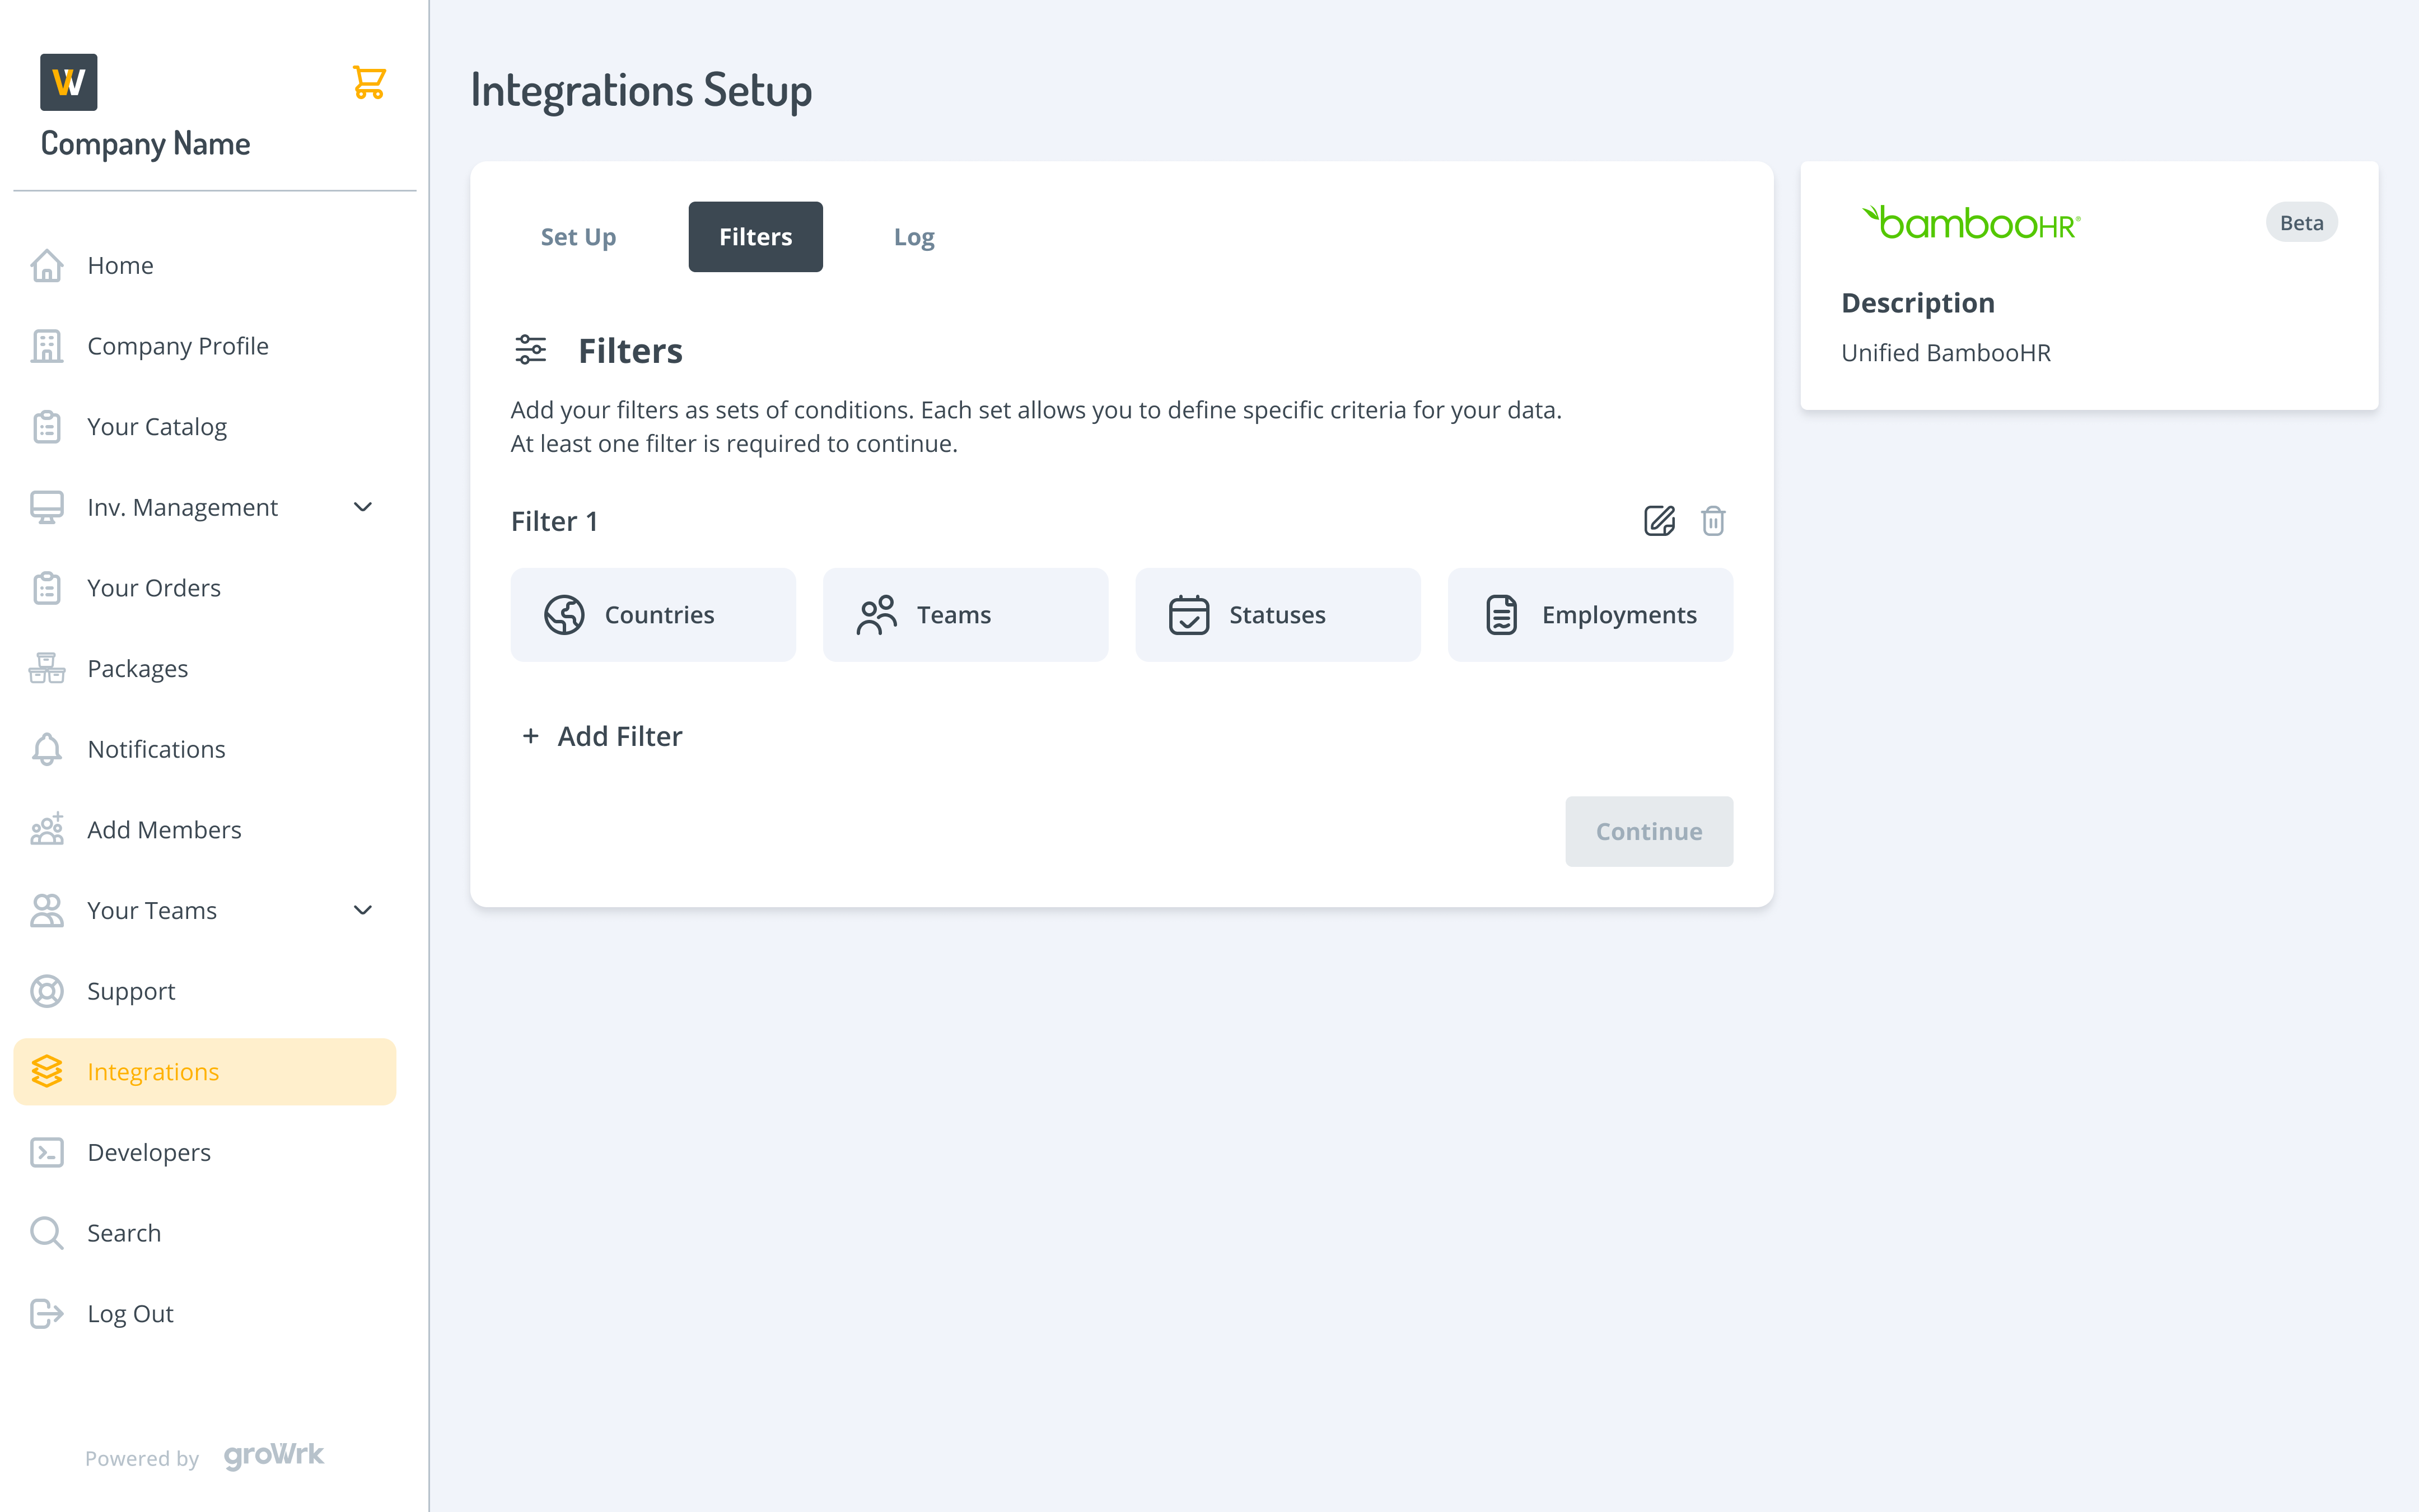This screenshot has width=2419, height=1512.
Task: Click the Support lifebuoy icon
Action: click(47, 991)
